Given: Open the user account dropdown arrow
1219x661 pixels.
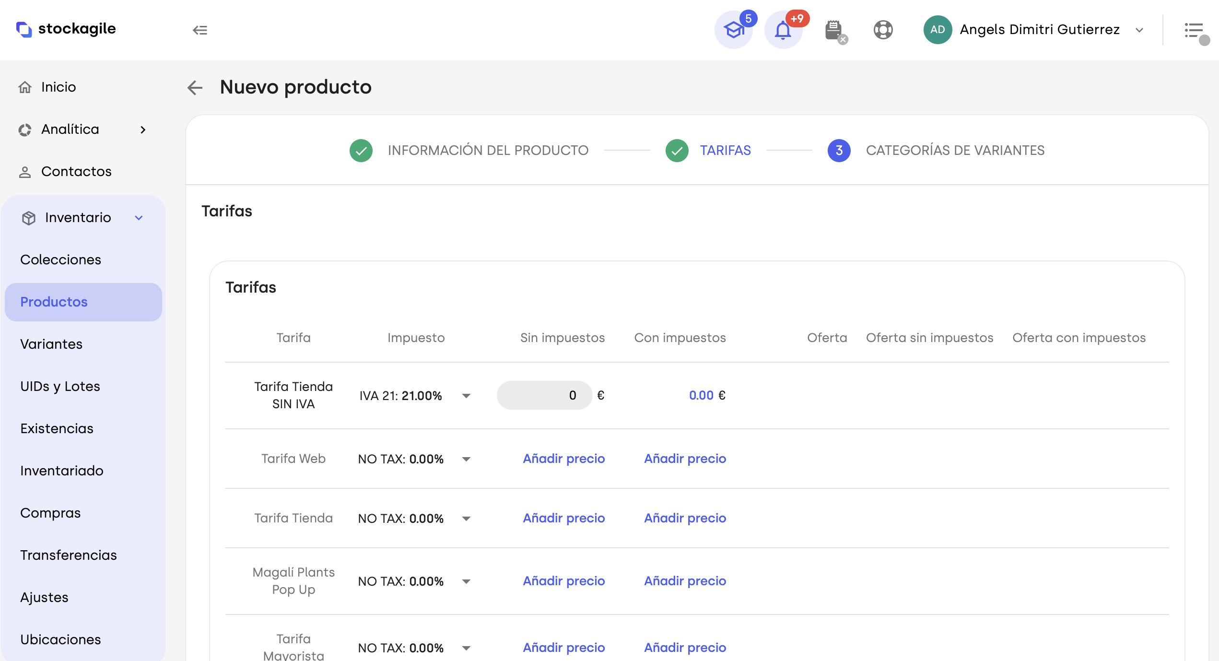Looking at the screenshot, I should [1140, 30].
